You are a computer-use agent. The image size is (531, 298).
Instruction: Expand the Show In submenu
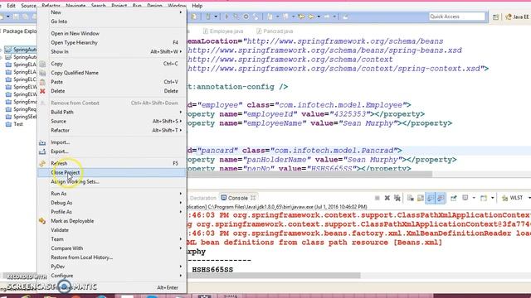(x=112, y=52)
